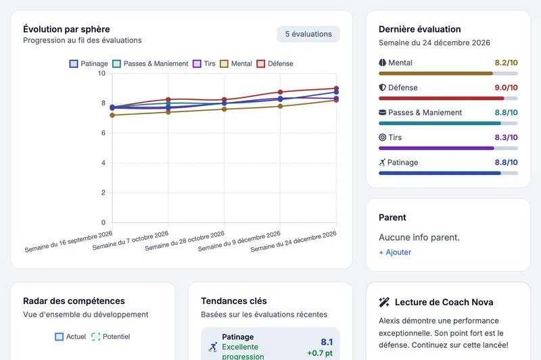Click axis label Semaine du 28 octobre 2026
This screenshot has height=360, width=541.
[x=185, y=241]
